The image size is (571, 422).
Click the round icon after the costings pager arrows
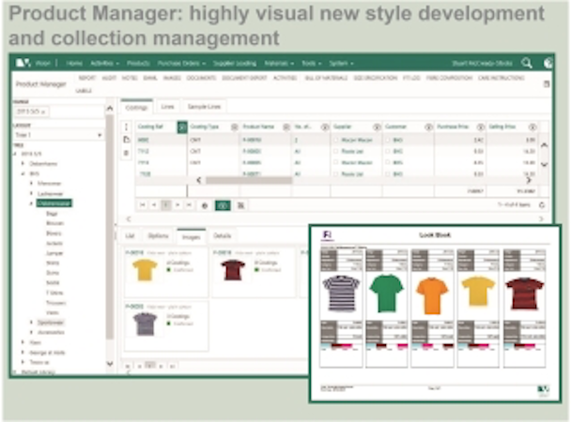205,205
